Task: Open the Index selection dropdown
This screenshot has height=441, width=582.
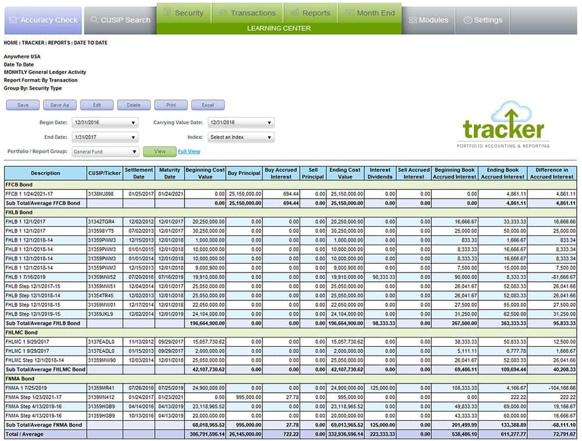Action: pyautogui.click(x=240, y=137)
